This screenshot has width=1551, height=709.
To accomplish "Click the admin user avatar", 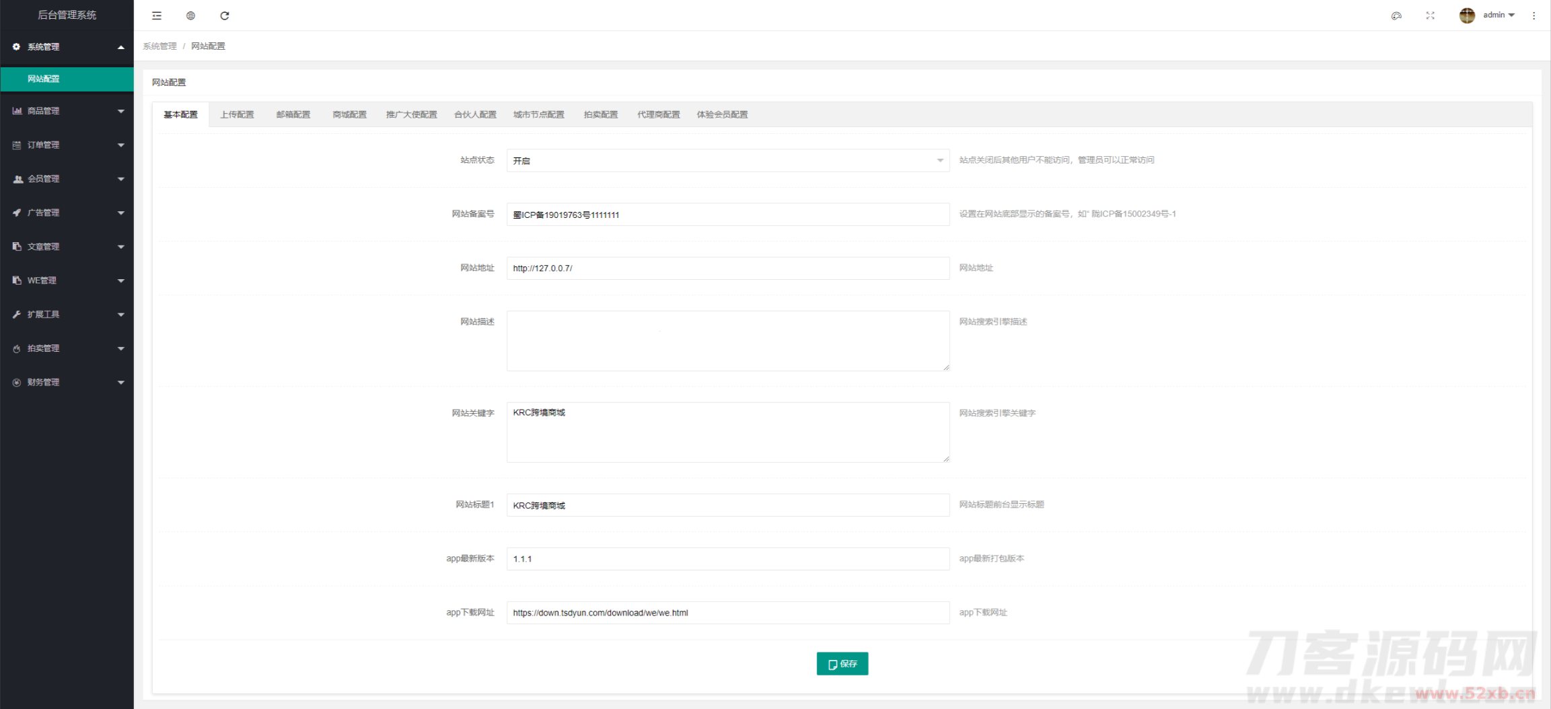I will pos(1467,15).
